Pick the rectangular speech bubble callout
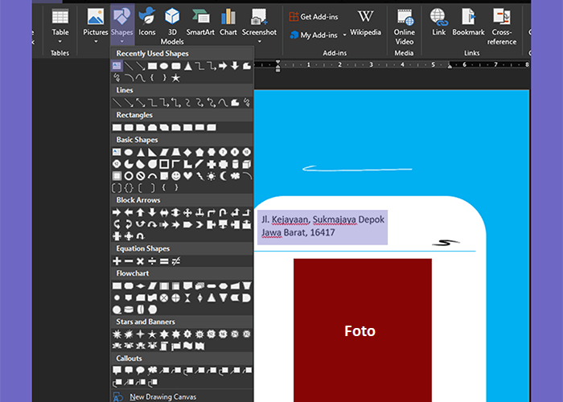 pos(117,371)
